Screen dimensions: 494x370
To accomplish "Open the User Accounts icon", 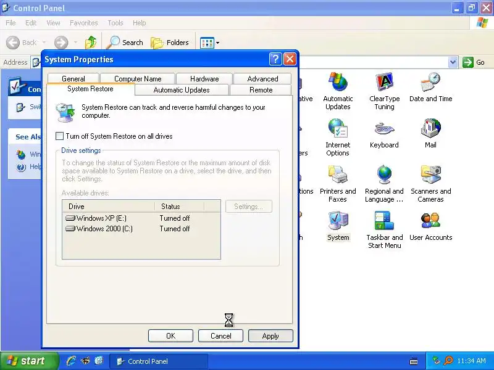I will [x=430, y=226].
